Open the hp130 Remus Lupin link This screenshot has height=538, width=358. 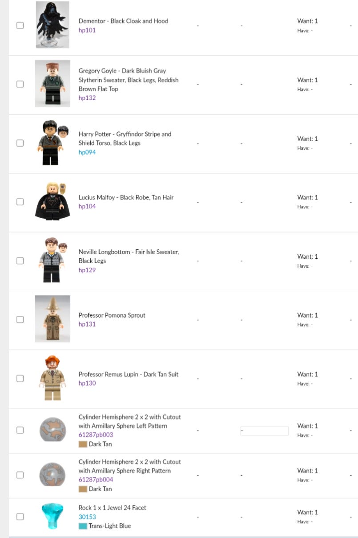(87, 383)
